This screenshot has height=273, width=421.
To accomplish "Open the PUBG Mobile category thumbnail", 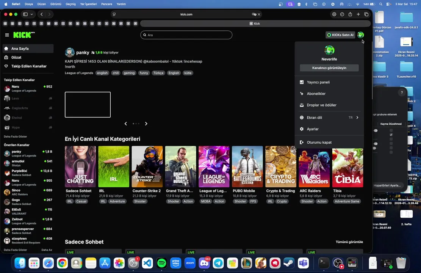I will click(x=247, y=166).
